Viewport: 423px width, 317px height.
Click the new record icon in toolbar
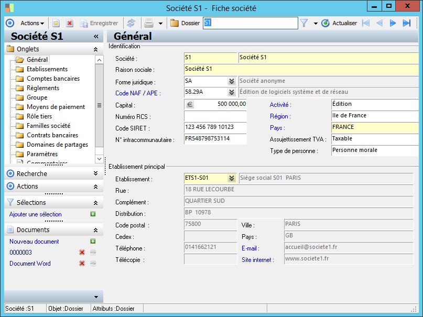click(56, 23)
